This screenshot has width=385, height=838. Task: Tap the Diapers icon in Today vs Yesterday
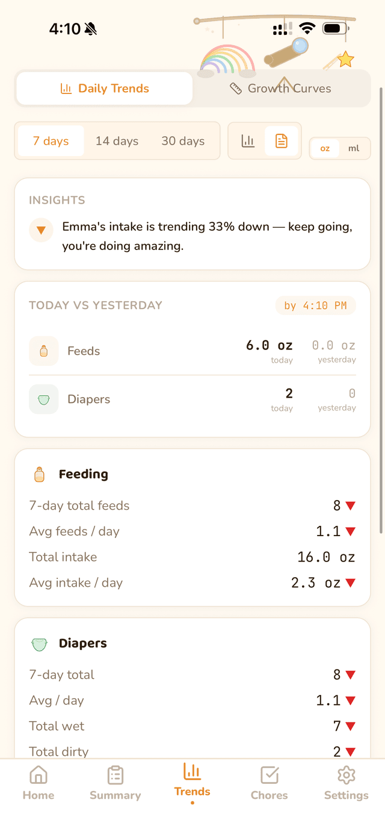click(43, 399)
